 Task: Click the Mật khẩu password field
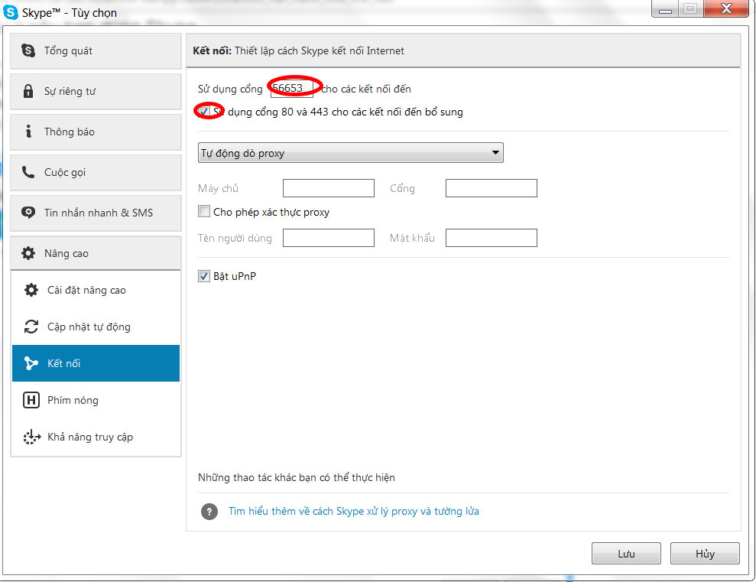tap(492, 238)
